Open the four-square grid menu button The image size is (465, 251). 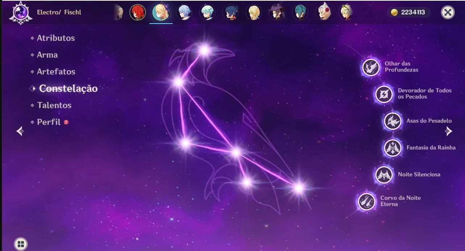tap(21, 244)
